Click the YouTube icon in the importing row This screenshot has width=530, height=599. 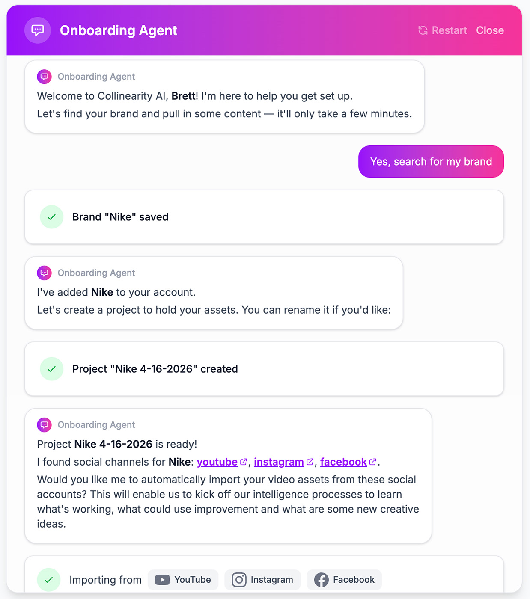click(162, 580)
